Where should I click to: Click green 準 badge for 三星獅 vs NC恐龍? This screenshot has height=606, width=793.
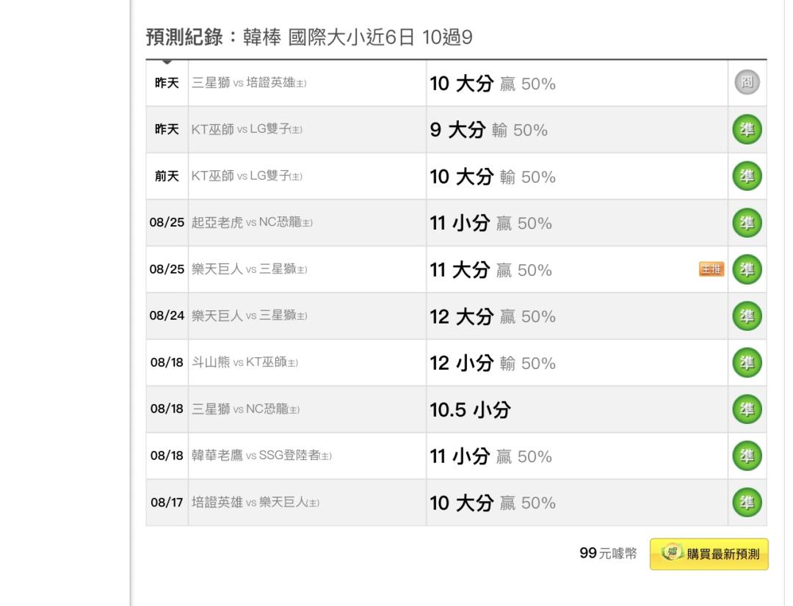747,409
